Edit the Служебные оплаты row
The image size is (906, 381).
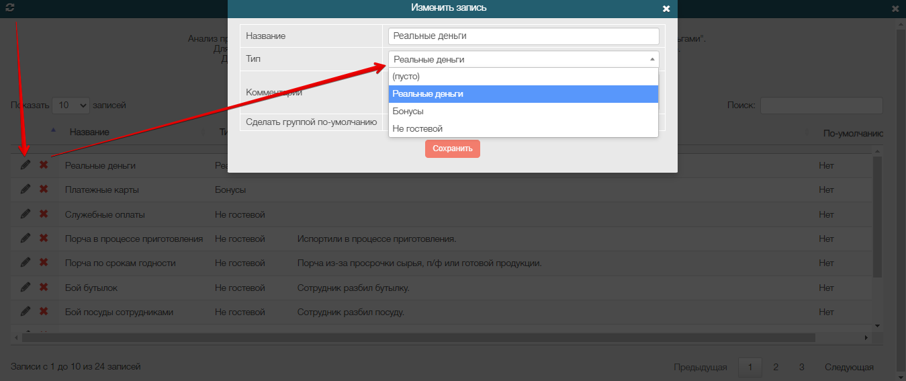click(x=26, y=214)
